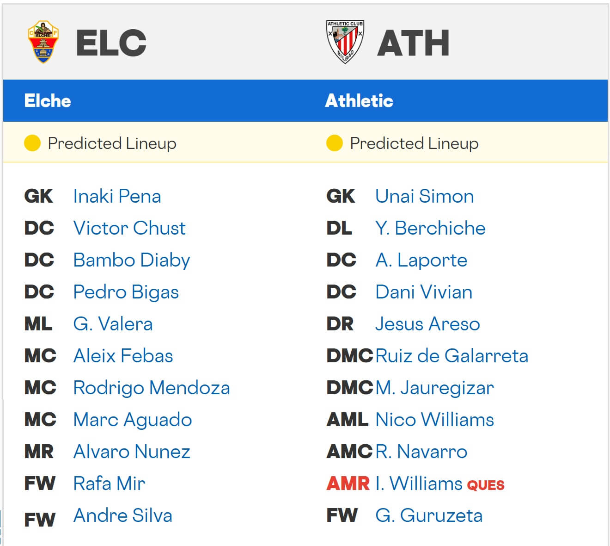Click the Athletic Club crest icon

pyautogui.click(x=345, y=42)
